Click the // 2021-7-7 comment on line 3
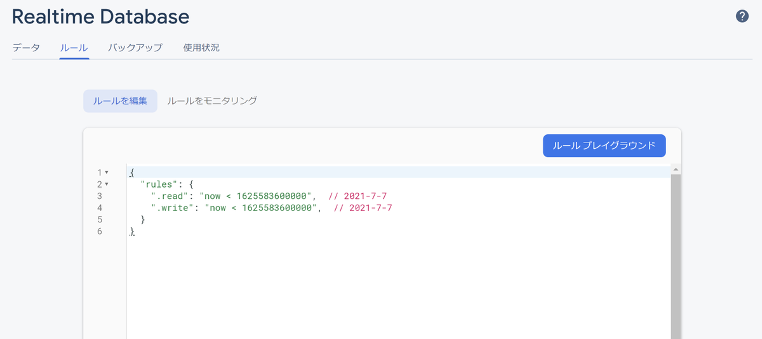The width and height of the screenshot is (762, 339). (x=358, y=196)
